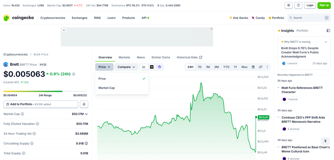Show info about 24h price change
This screenshot has width=334, height=160.
(x=74, y=74)
